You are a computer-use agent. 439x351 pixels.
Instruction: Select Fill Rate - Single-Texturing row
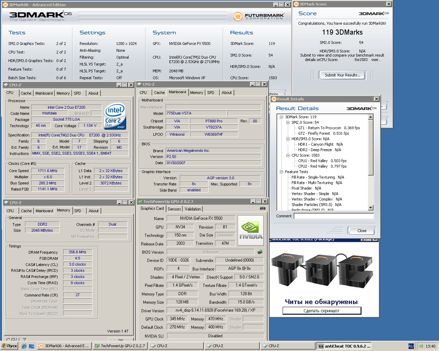(318, 177)
